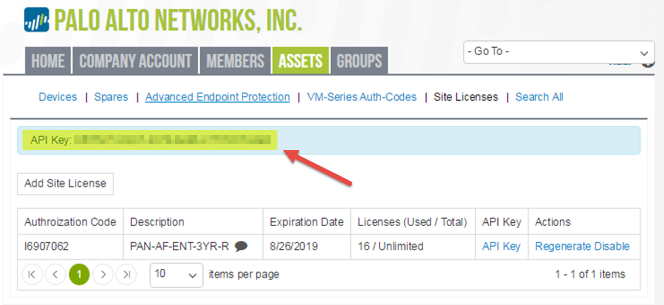Switch to Company Account tab
This screenshot has height=305, width=664.
[135, 61]
